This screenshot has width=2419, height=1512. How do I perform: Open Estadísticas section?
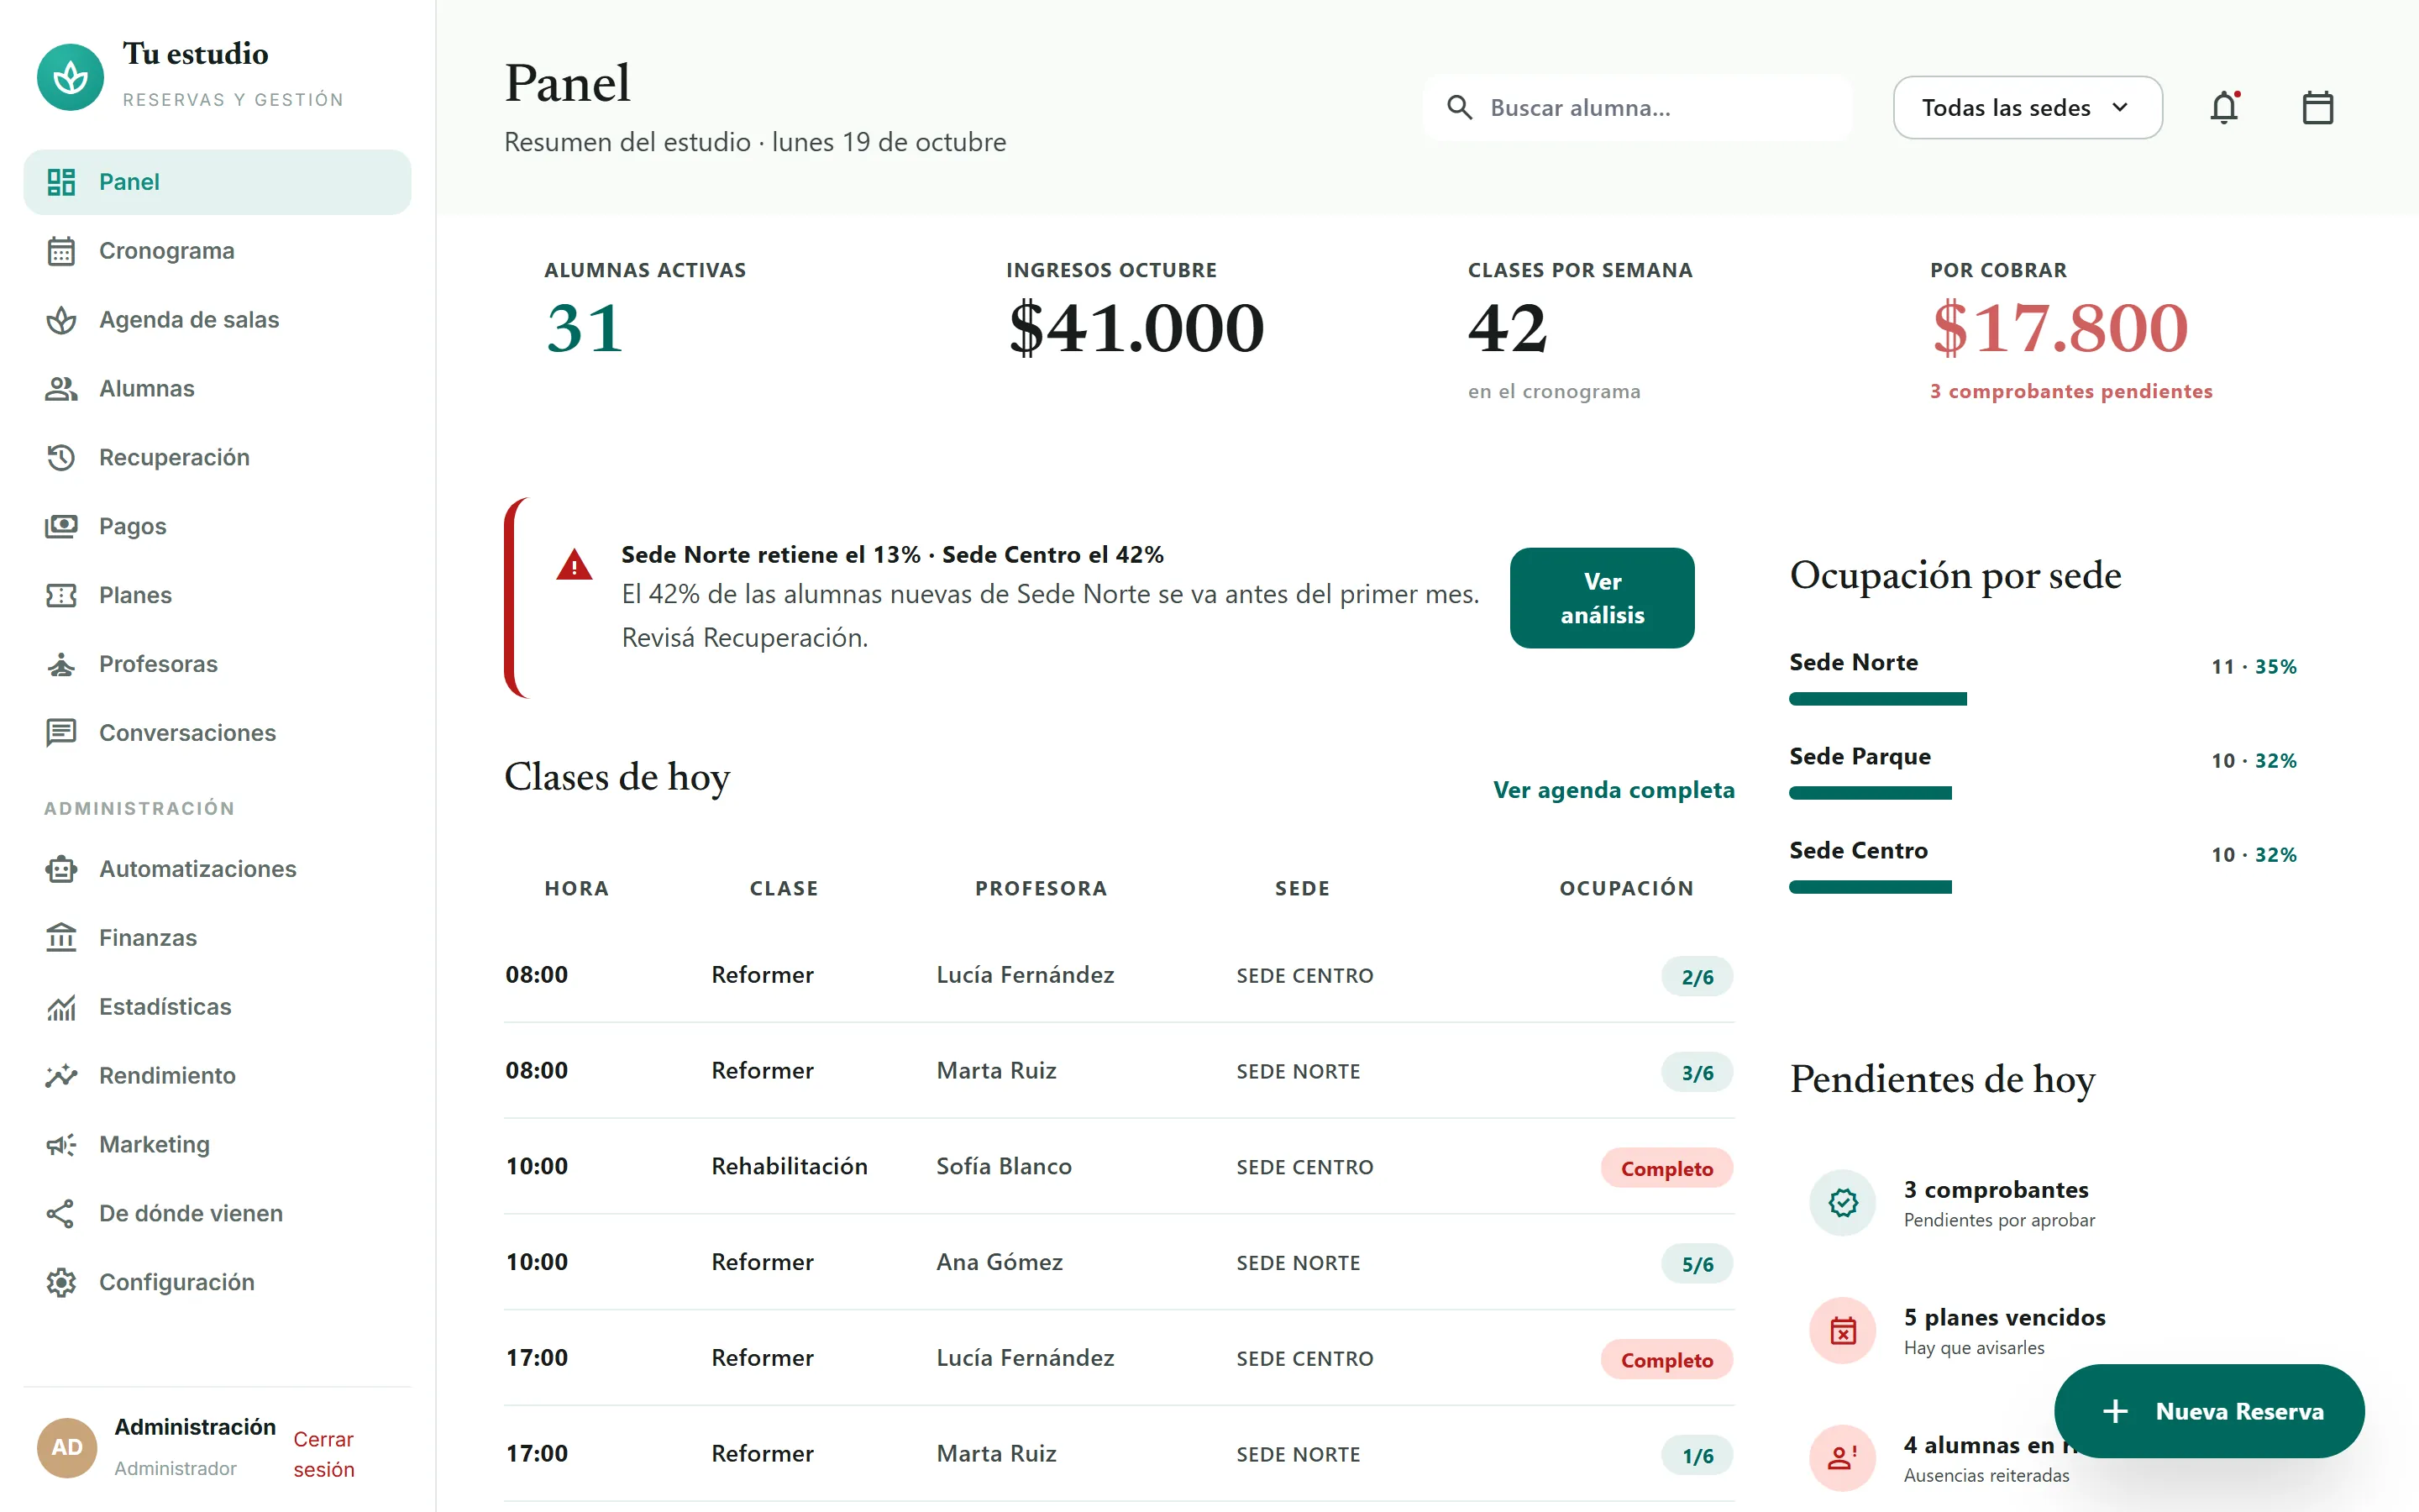217,1007
